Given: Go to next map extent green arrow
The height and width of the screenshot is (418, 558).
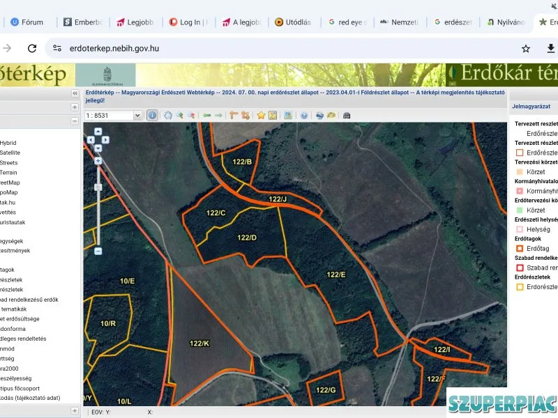Looking at the screenshot, I should point(218,115).
